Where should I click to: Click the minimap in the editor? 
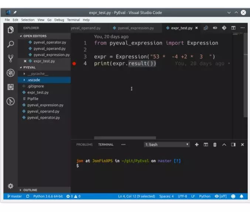coord(238,34)
